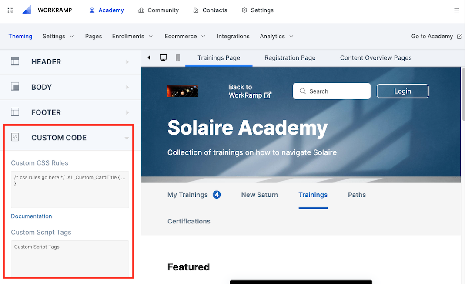Expand the BODY section
465x284 pixels.
point(70,87)
